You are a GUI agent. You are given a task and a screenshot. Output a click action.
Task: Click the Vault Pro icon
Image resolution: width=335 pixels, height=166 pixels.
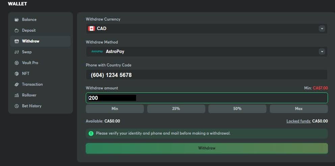pyautogui.click(x=17, y=63)
